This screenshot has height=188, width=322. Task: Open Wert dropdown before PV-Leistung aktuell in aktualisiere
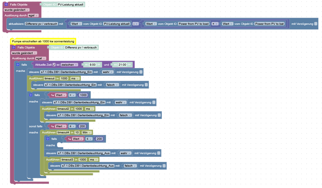coord(76,24)
